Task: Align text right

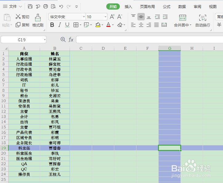Action: 149,25
